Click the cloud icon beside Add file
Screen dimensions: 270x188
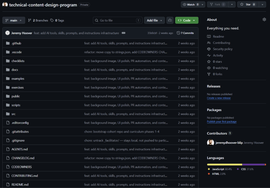coord(170,20)
